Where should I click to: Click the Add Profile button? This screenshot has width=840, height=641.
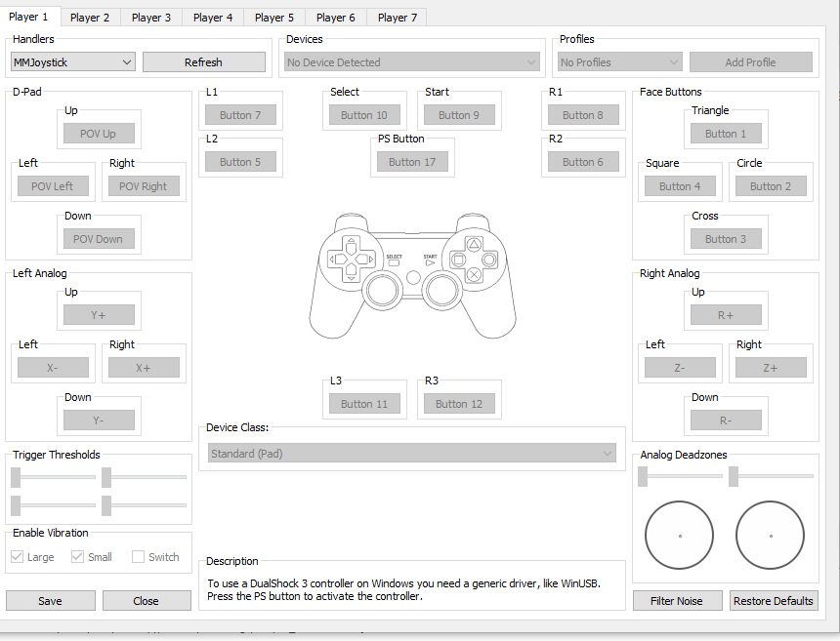[x=751, y=61]
